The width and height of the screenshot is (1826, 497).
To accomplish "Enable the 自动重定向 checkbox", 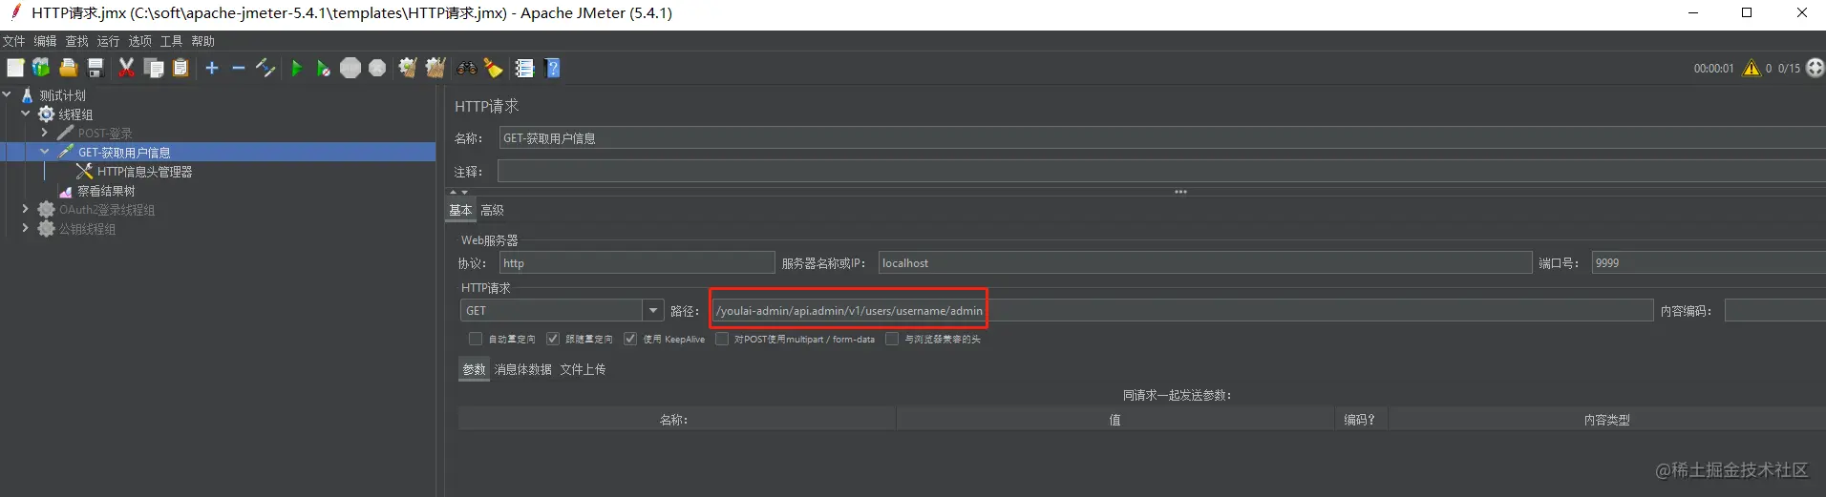I will [x=476, y=339].
